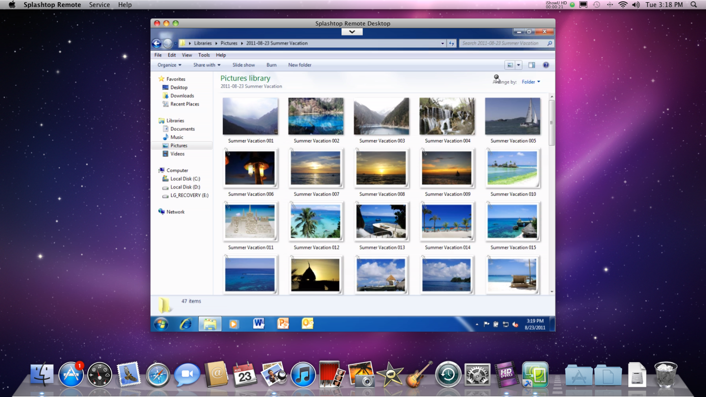Viewport: 706px width, 397px height.
Task: Launch Safari from the Dock
Action: coord(158,375)
